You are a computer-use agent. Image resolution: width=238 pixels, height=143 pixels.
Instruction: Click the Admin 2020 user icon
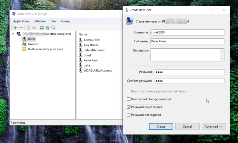pyautogui.click(x=81, y=40)
